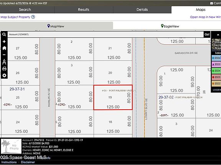Click the account number 2947513
Viewport: 221px width, 165px height.
click(x=39, y=140)
